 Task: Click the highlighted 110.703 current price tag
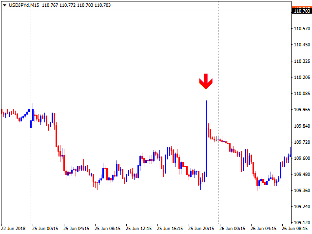[302, 11]
